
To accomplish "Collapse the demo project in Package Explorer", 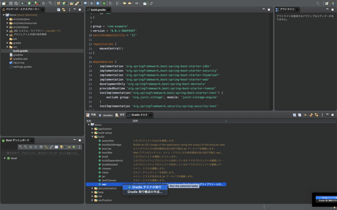I will 4,15.
